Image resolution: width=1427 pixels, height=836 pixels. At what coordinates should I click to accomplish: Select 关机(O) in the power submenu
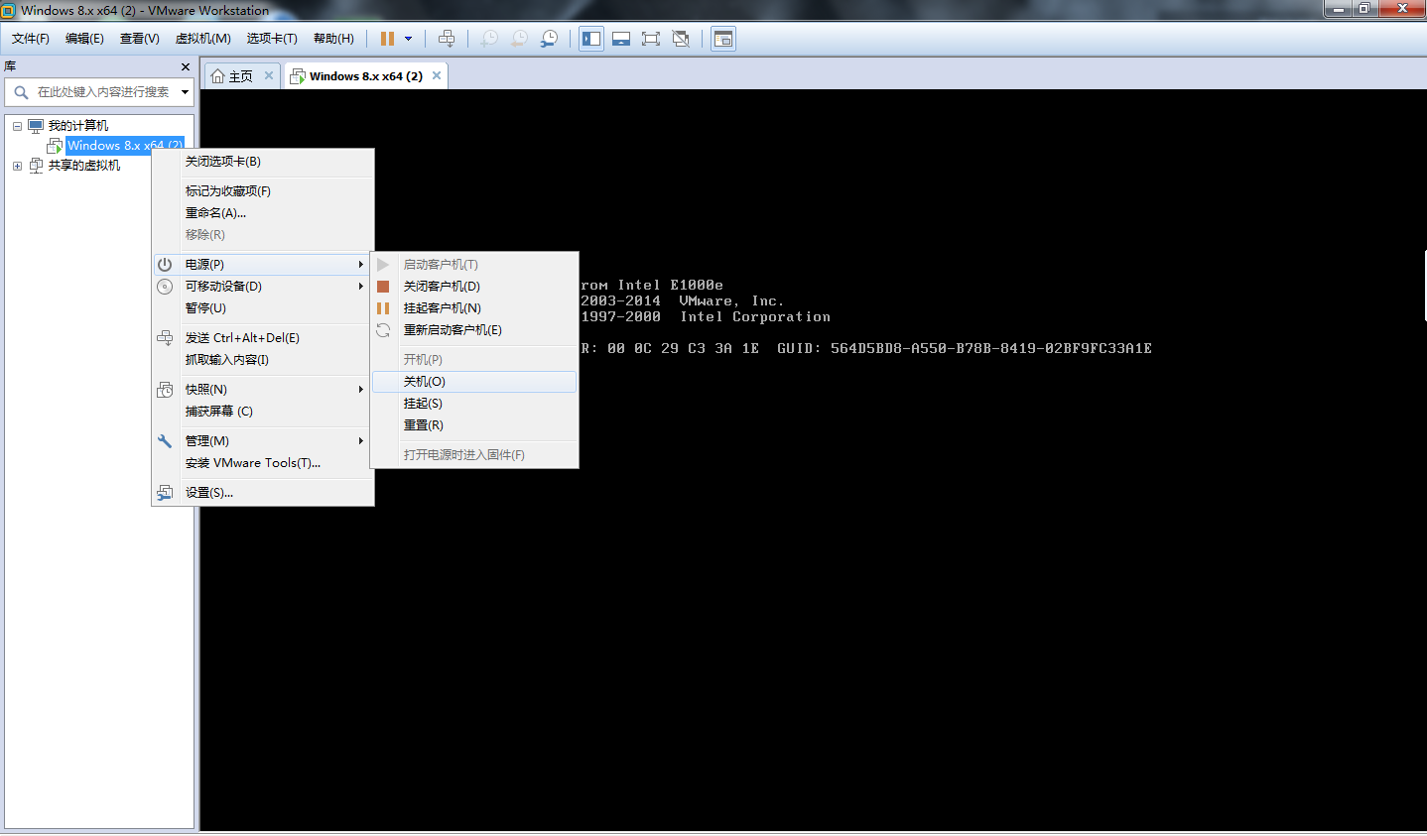[x=425, y=382]
